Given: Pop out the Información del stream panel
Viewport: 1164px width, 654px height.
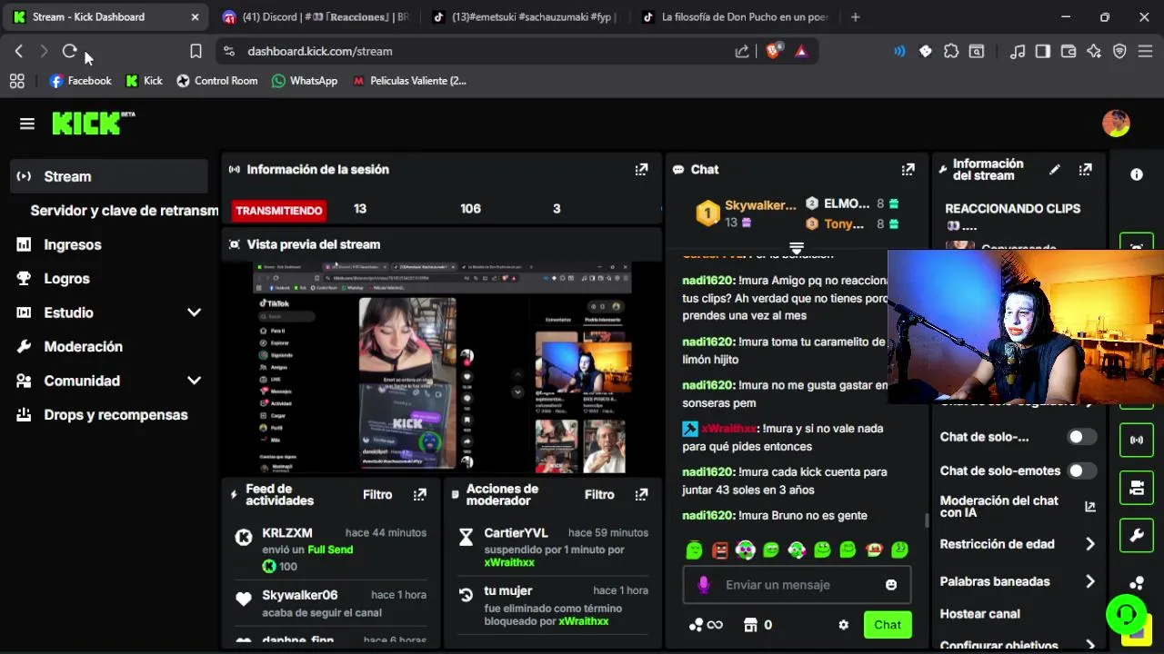Looking at the screenshot, I should 1085,170.
